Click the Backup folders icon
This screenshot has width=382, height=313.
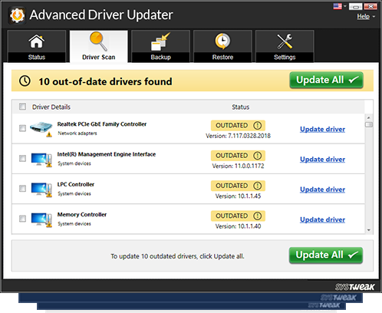[x=160, y=41]
